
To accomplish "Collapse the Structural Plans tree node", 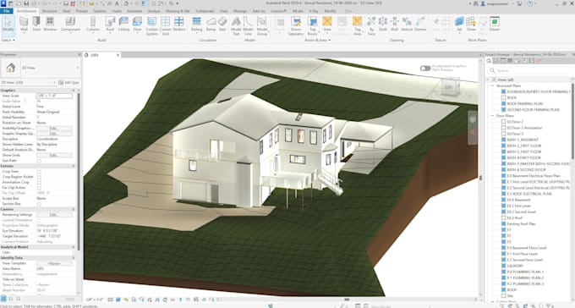I will [x=493, y=85].
